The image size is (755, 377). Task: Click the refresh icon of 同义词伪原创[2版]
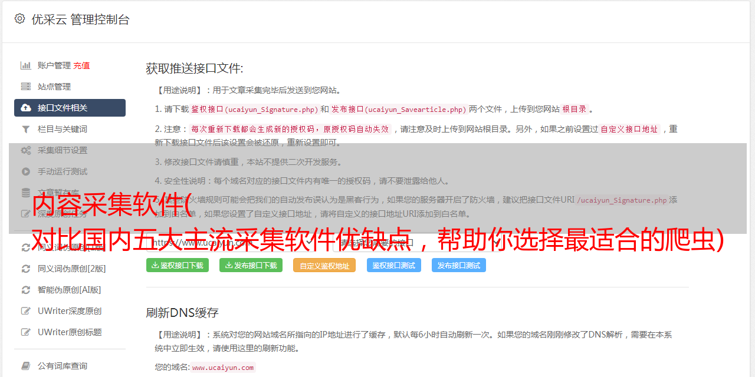pos(26,269)
